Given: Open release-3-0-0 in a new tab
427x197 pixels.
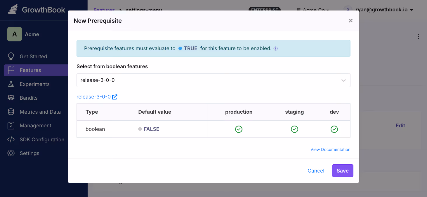Looking at the screenshot, I should (x=115, y=96).
